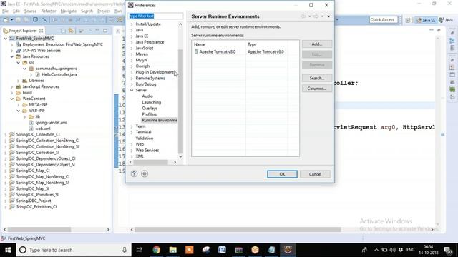The image size is (458, 257).
Task: Open the Edit menu
Action: point(16,11)
